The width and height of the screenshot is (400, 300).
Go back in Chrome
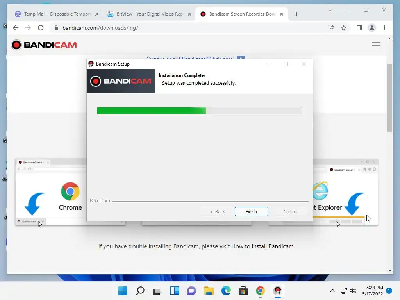[x=16, y=28]
